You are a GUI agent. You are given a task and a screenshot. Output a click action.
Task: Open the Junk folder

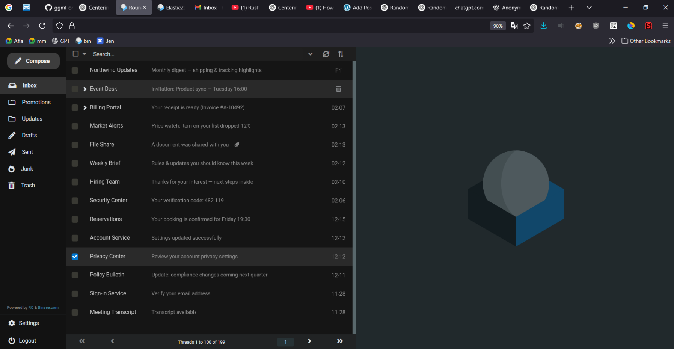(x=27, y=169)
